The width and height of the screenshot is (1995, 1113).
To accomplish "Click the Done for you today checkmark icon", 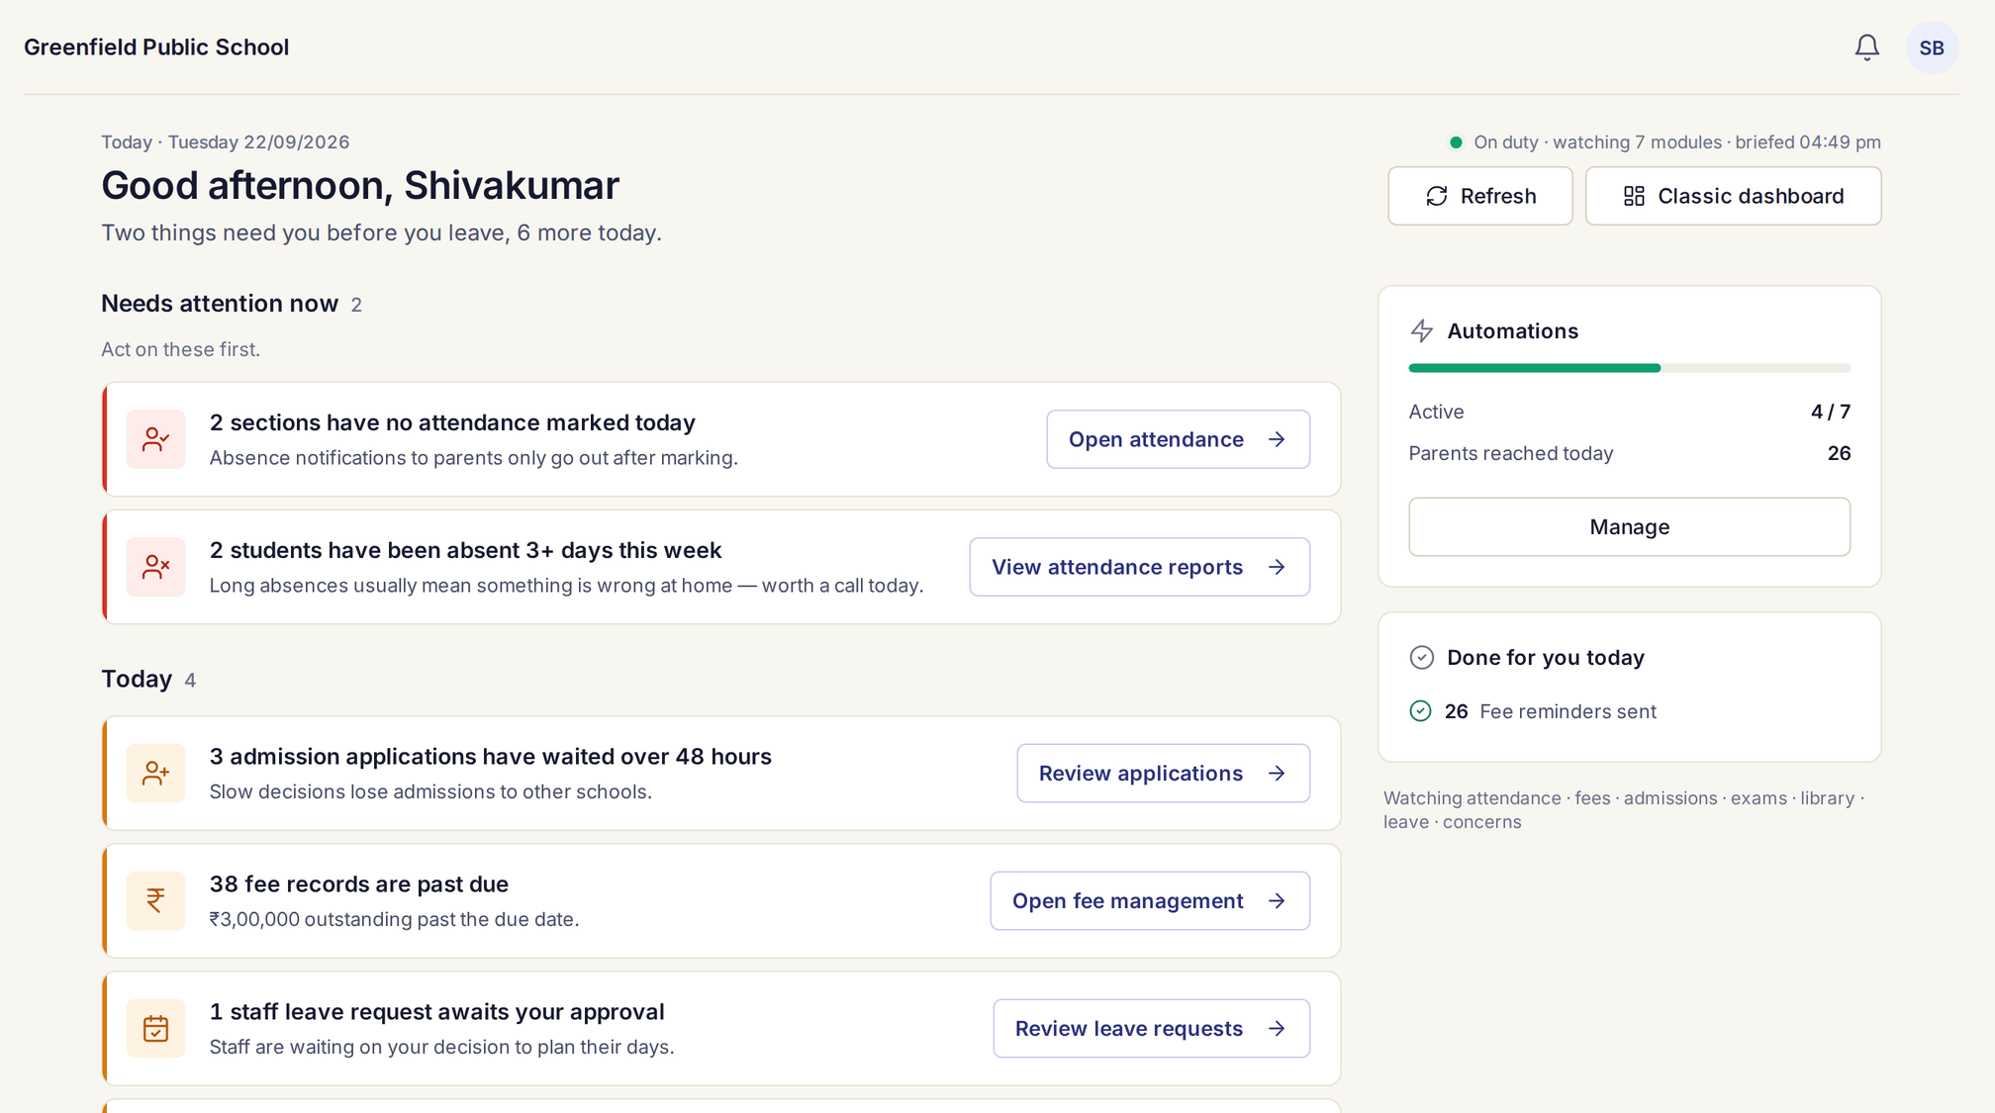I will [x=1421, y=658].
